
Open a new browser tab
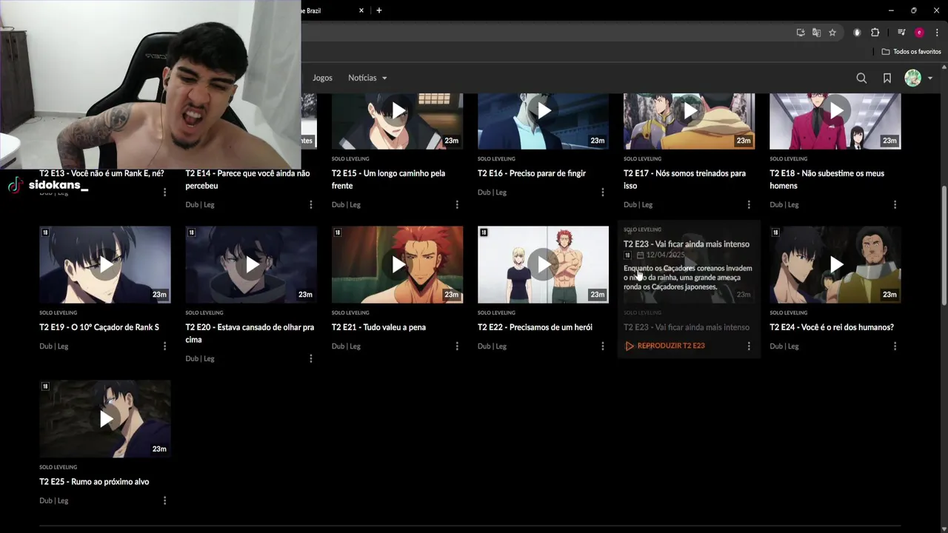pyautogui.click(x=379, y=10)
